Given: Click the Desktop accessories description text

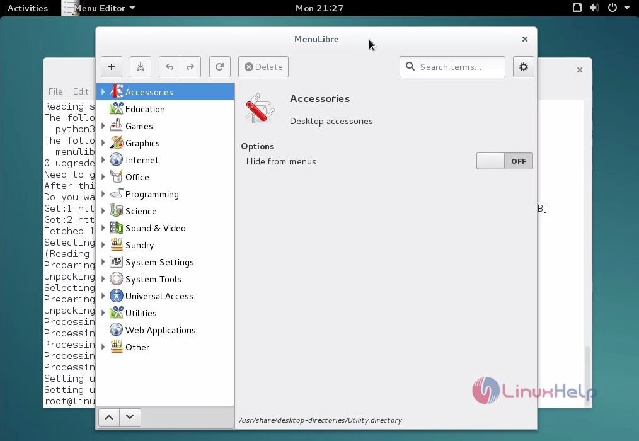Looking at the screenshot, I should (x=331, y=121).
